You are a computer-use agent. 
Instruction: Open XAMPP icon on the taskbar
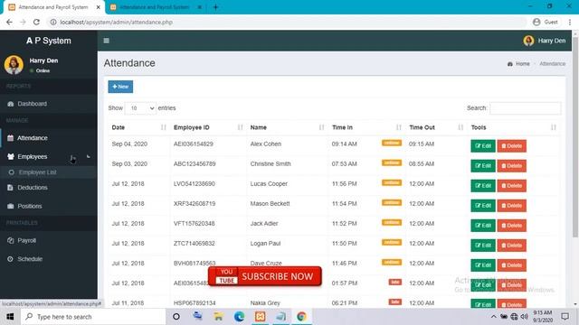pos(260,317)
